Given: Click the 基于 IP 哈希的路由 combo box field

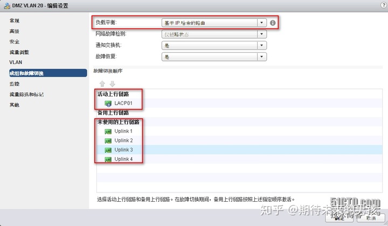Looking at the screenshot, I should pos(214,23).
